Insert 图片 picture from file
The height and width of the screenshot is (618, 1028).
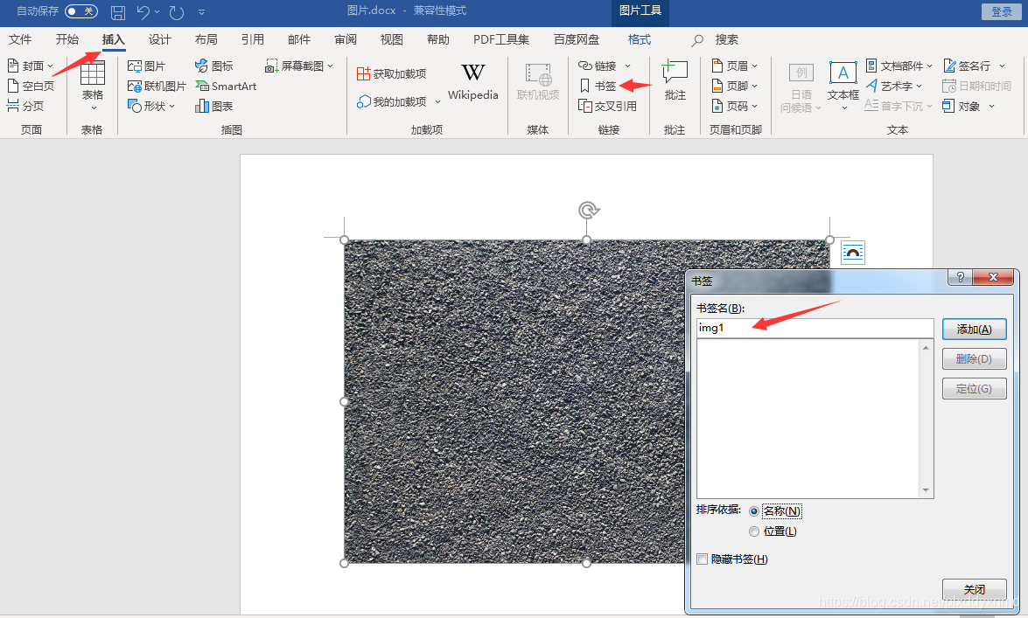[x=146, y=66]
